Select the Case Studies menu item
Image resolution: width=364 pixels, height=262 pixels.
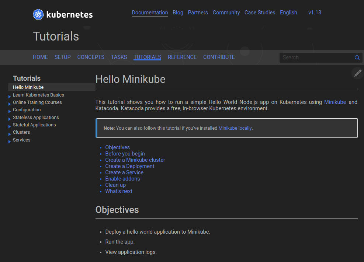click(x=260, y=12)
